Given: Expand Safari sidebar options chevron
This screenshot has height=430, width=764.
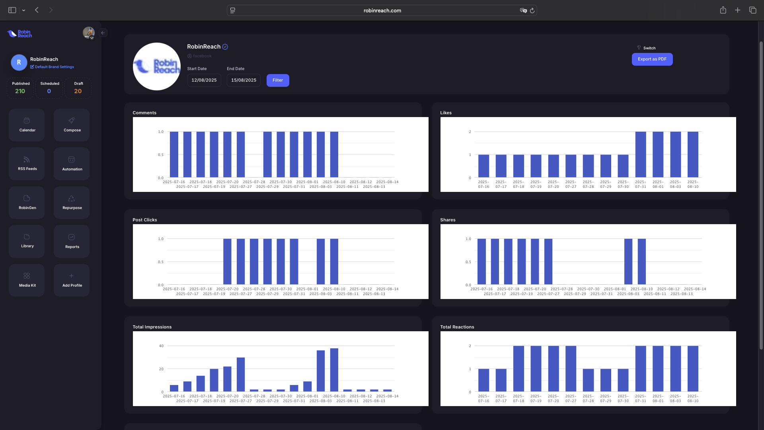Looking at the screenshot, I should [x=24, y=10].
